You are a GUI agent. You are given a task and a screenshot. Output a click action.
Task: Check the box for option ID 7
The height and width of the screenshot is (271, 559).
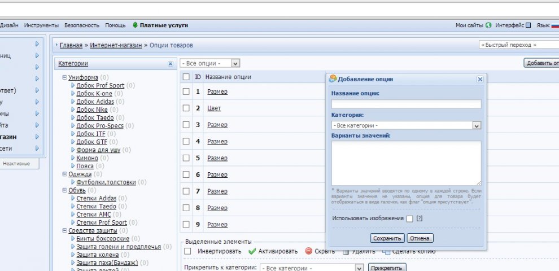click(186, 191)
